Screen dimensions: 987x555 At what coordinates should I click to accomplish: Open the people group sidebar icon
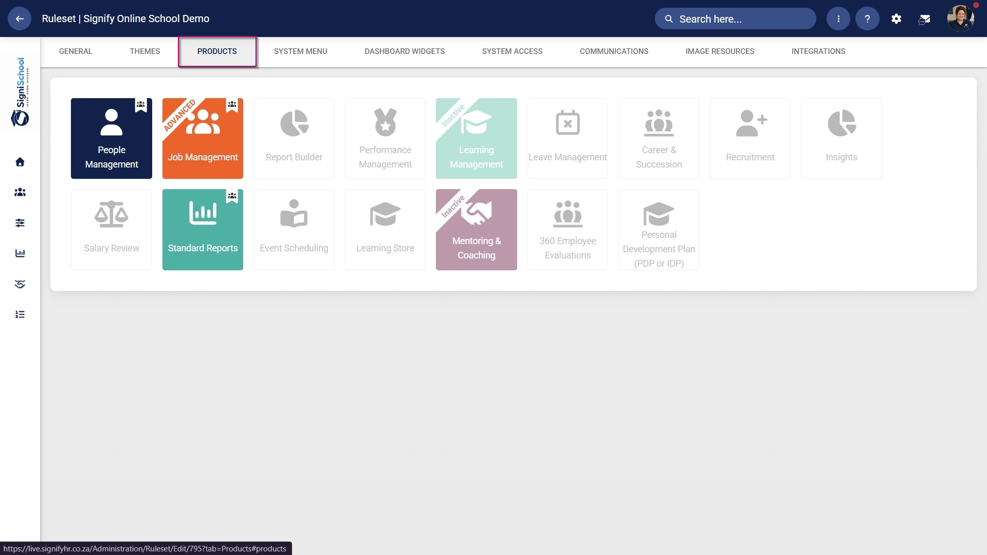tap(20, 192)
